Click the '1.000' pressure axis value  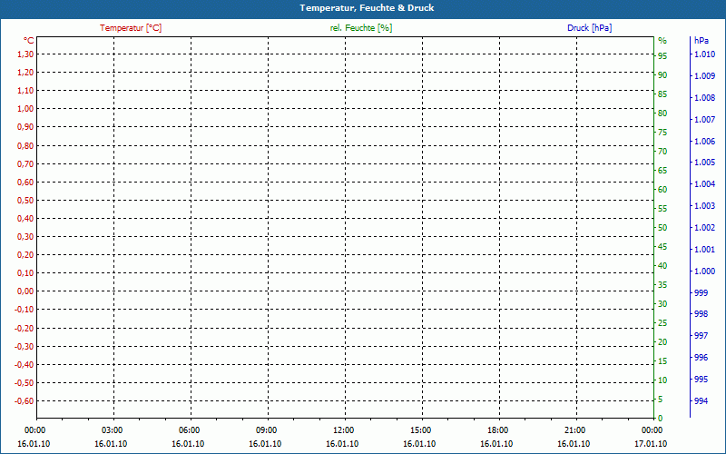[x=704, y=271]
